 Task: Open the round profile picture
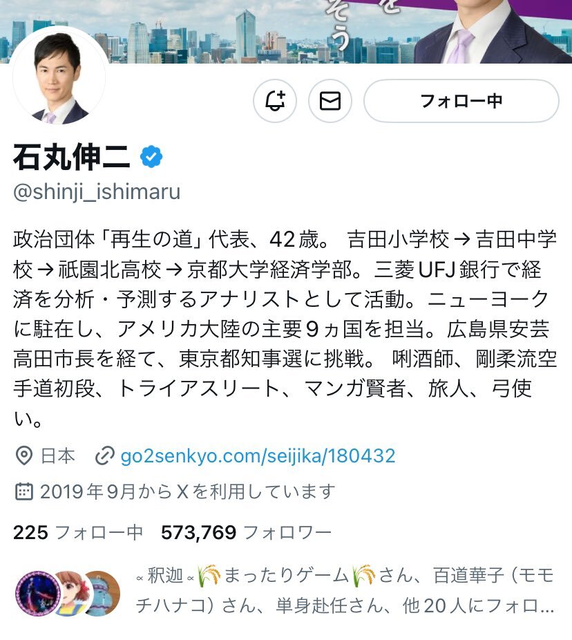[59, 76]
